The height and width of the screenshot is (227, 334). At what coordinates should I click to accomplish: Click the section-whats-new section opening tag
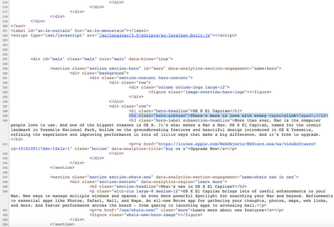(x=174, y=177)
